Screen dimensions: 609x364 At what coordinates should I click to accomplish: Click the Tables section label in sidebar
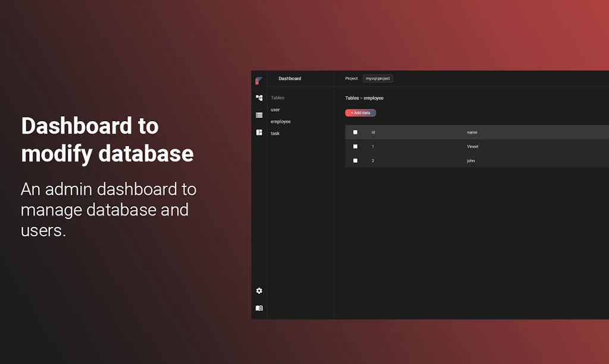point(277,98)
